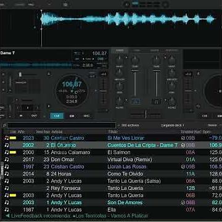This screenshot has width=222, height=222.
Task: Select the music note icon for Cuentos De La Cripta
Action: 7,145
